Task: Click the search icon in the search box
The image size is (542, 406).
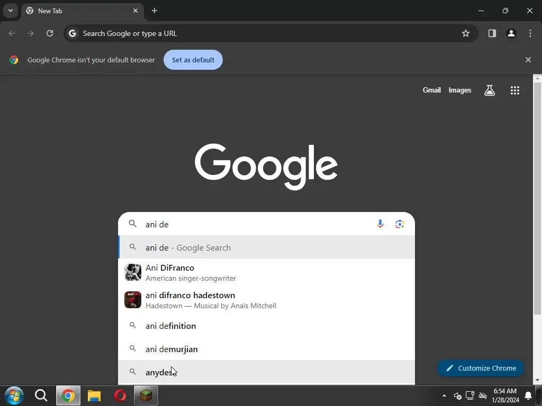Action: 132,224
